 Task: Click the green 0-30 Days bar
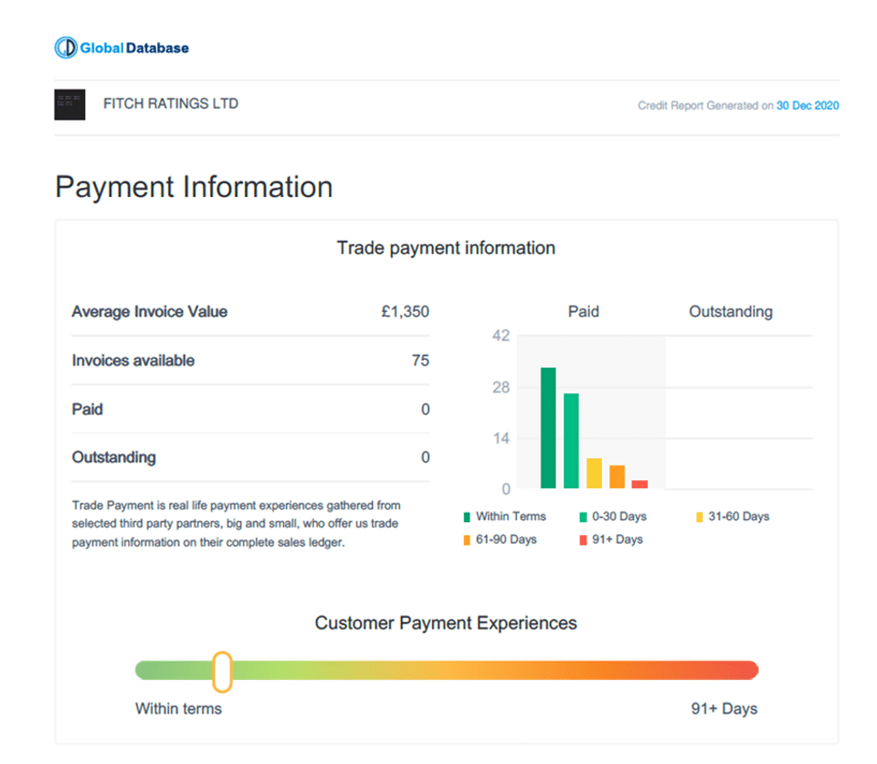click(x=571, y=441)
